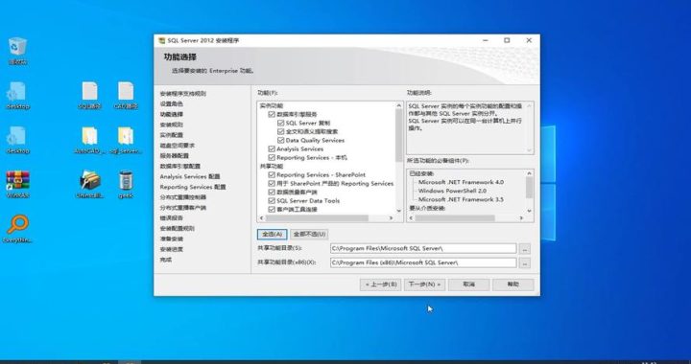Select the SQL text file on the desktop
This screenshot has width=691, height=364.
click(89, 95)
